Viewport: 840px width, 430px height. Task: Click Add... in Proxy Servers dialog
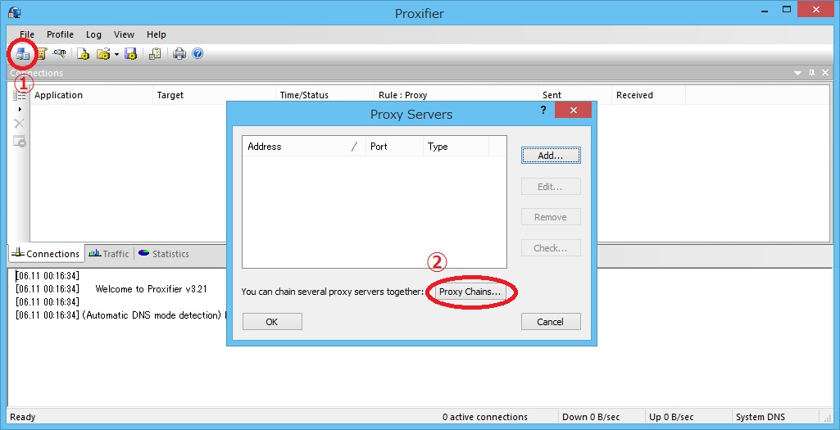pyautogui.click(x=551, y=156)
